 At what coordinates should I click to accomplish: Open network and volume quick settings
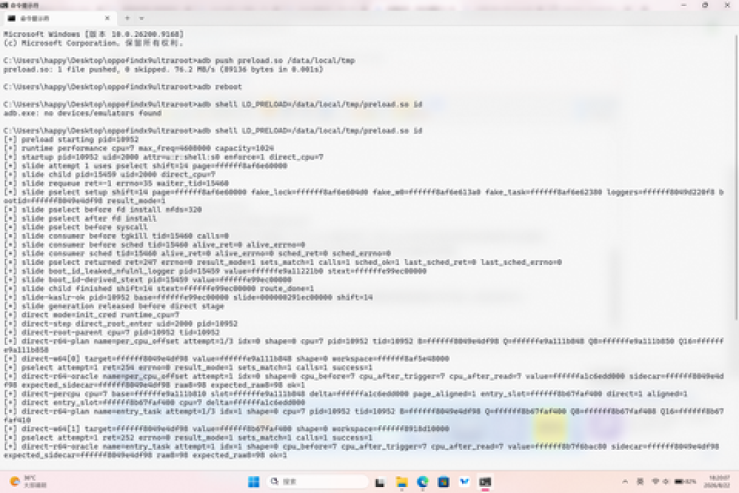click(x=660, y=481)
